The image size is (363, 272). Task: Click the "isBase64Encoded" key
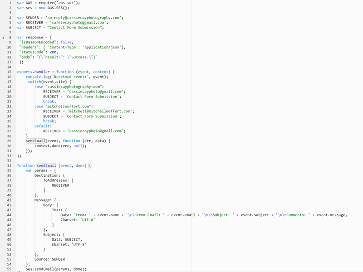38,42
